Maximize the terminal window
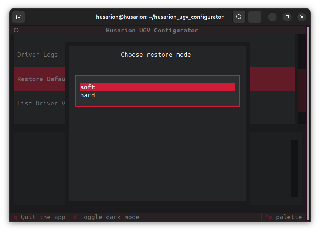 pos(287,17)
